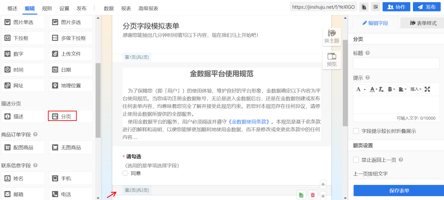Viewport: 444px width, 200px height.
Task: Add a 配图商品 product field
Action: [x=23, y=148]
